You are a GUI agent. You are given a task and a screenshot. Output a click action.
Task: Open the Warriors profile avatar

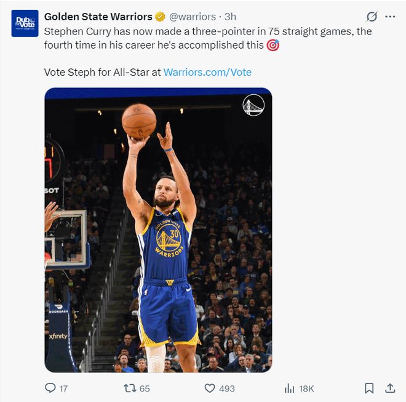coord(25,23)
